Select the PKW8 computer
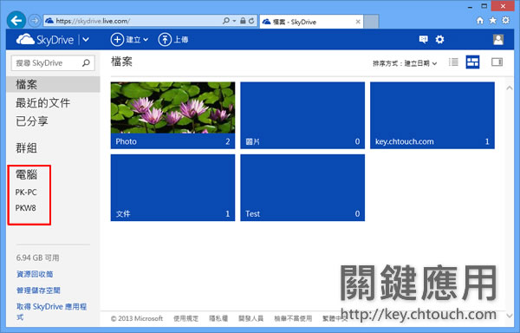Viewport: 520px width, 333px height. 25,208
